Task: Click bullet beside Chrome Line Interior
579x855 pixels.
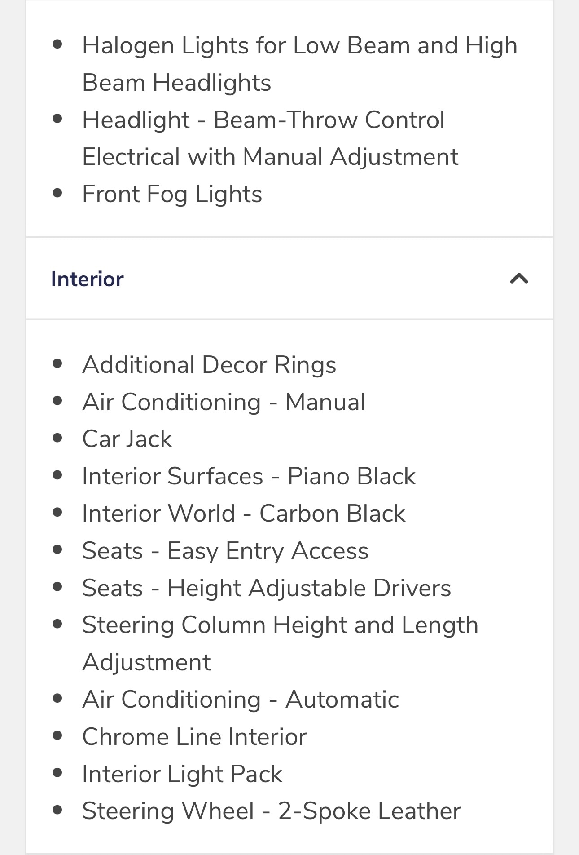Action: coord(57,735)
